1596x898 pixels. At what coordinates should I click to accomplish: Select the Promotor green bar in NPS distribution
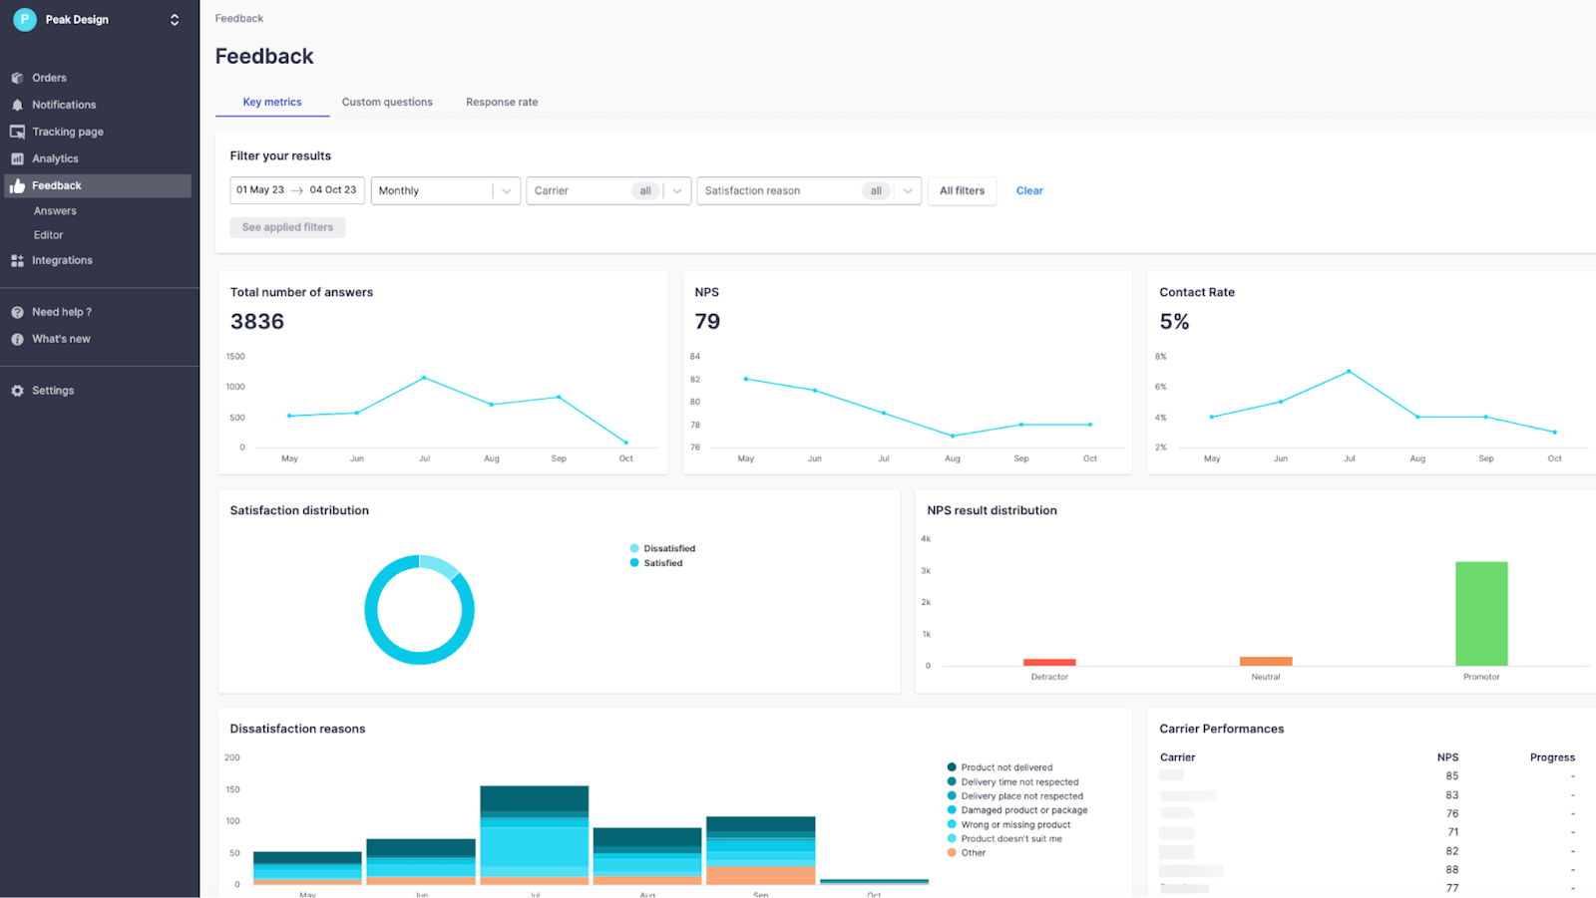coord(1481,613)
